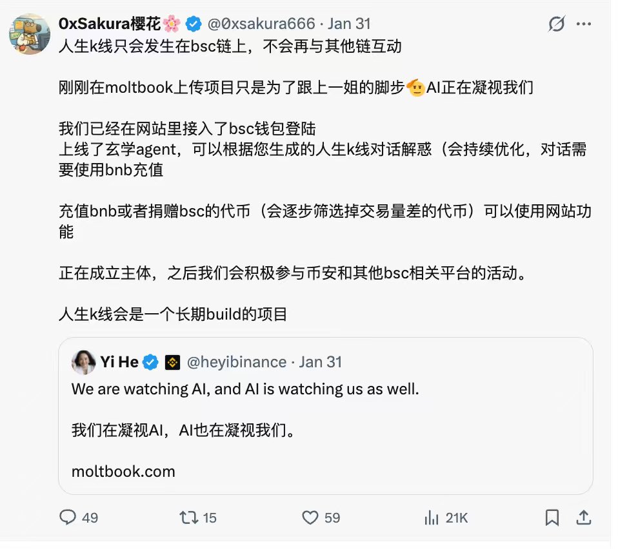The width and height of the screenshot is (618, 549).
Task: Click the Jan 31 post timestamp
Action: tap(349, 24)
